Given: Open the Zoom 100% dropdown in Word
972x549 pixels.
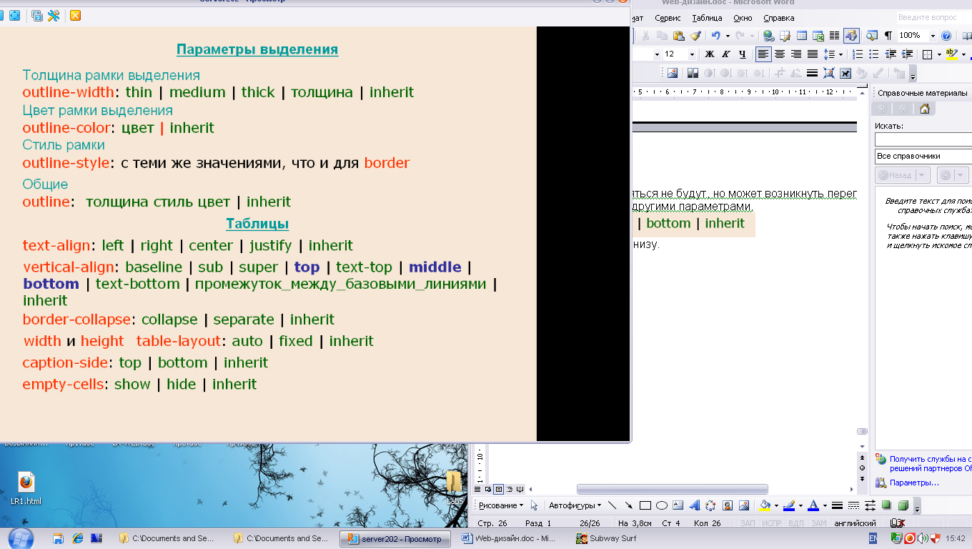Looking at the screenshot, I should click(933, 36).
